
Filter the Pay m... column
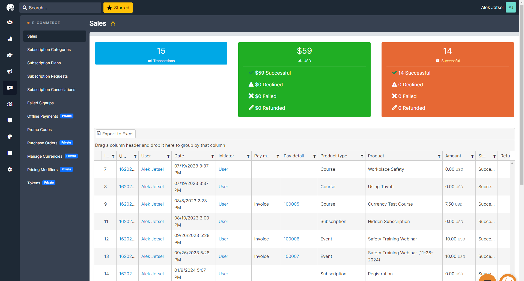(x=278, y=156)
